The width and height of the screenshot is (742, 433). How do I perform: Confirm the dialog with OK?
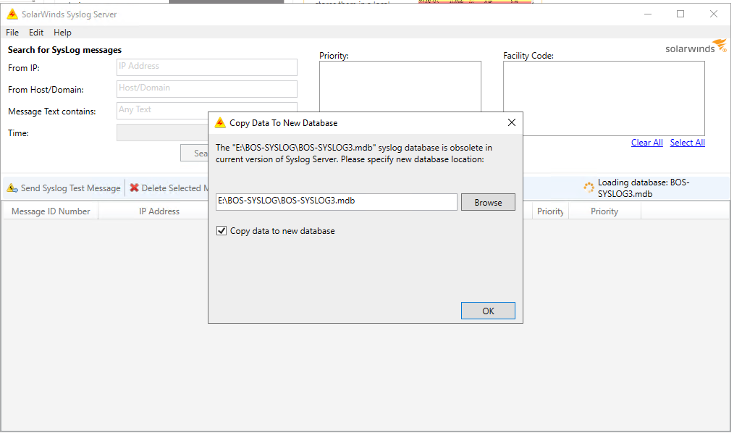(x=488, y=311)
